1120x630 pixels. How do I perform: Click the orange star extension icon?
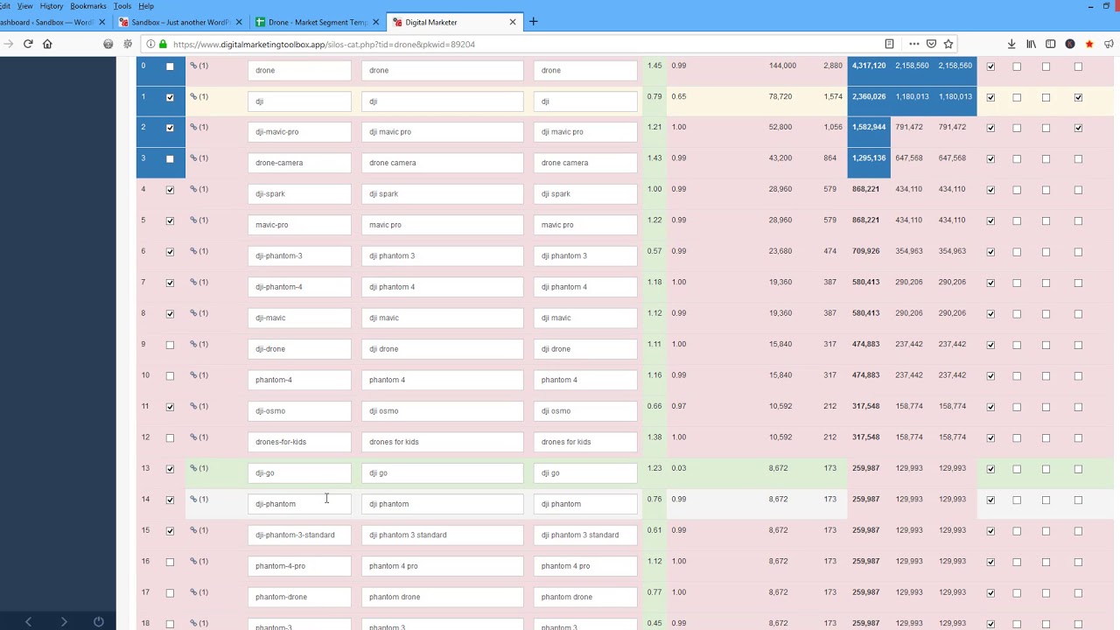point(1089,44)
